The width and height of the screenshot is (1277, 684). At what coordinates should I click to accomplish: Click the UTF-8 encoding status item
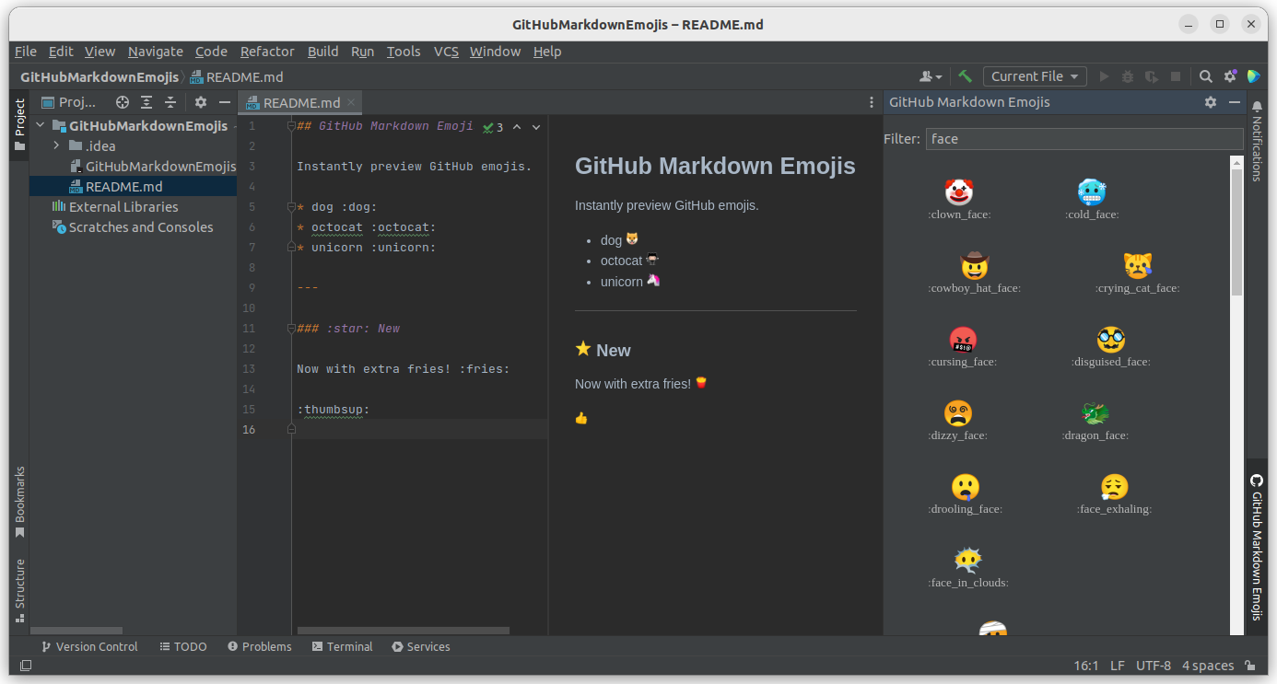pos(1154,666)
